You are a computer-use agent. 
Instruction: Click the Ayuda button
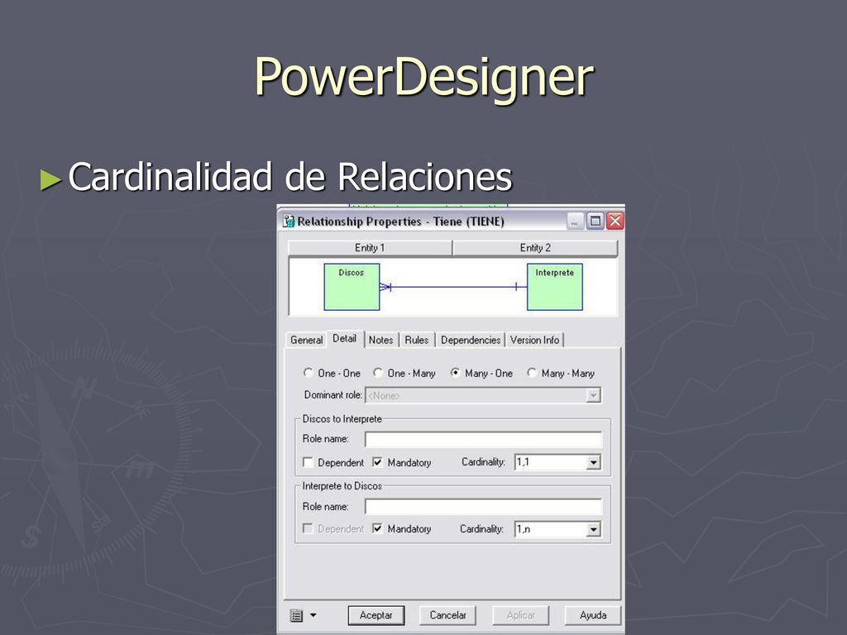point(592,615)
